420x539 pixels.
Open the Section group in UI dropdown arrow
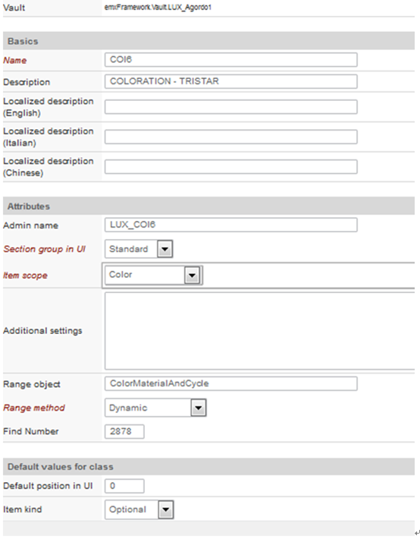click(x=165, y=249)
